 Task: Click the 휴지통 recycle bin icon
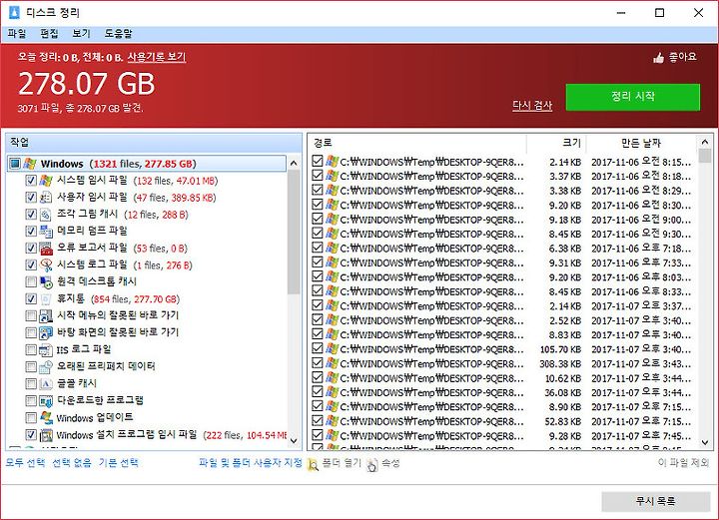46,299
